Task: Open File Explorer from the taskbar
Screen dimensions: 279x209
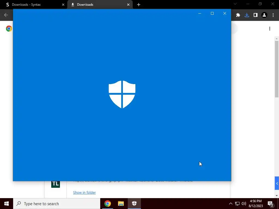Action: tap(121, 204)
